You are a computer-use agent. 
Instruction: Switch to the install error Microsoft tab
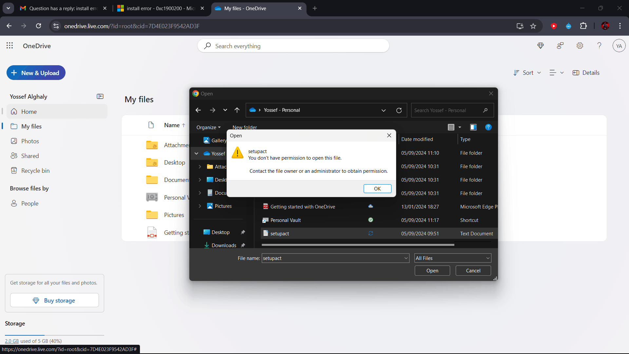161,8
